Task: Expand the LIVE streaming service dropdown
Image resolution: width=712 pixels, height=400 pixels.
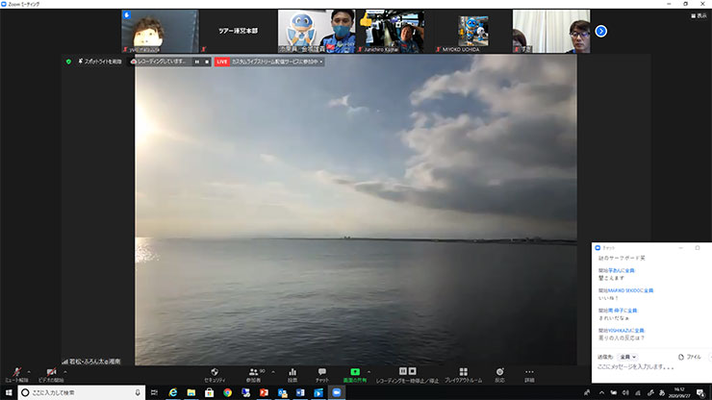Action: pos(320,62)
